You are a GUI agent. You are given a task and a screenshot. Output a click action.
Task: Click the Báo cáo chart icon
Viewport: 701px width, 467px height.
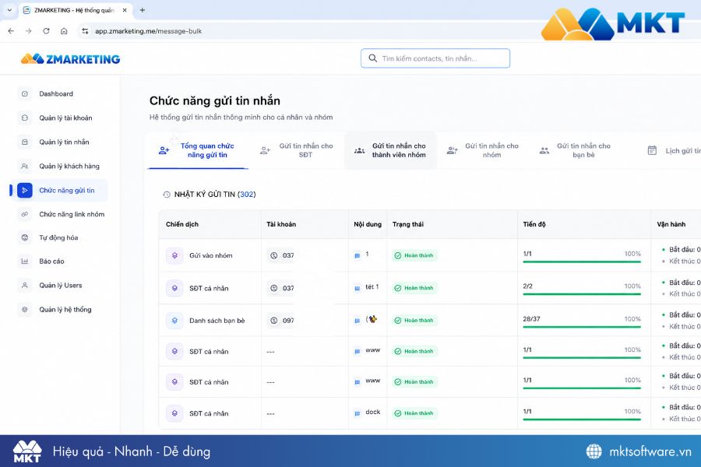(x=25, y=262)
